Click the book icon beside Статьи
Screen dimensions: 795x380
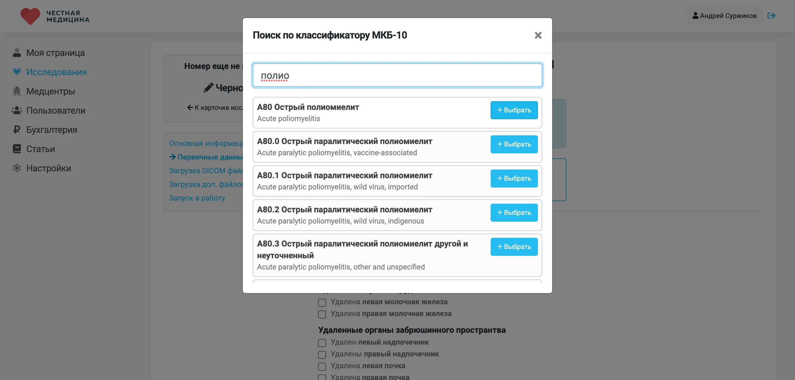coord(17,149)
